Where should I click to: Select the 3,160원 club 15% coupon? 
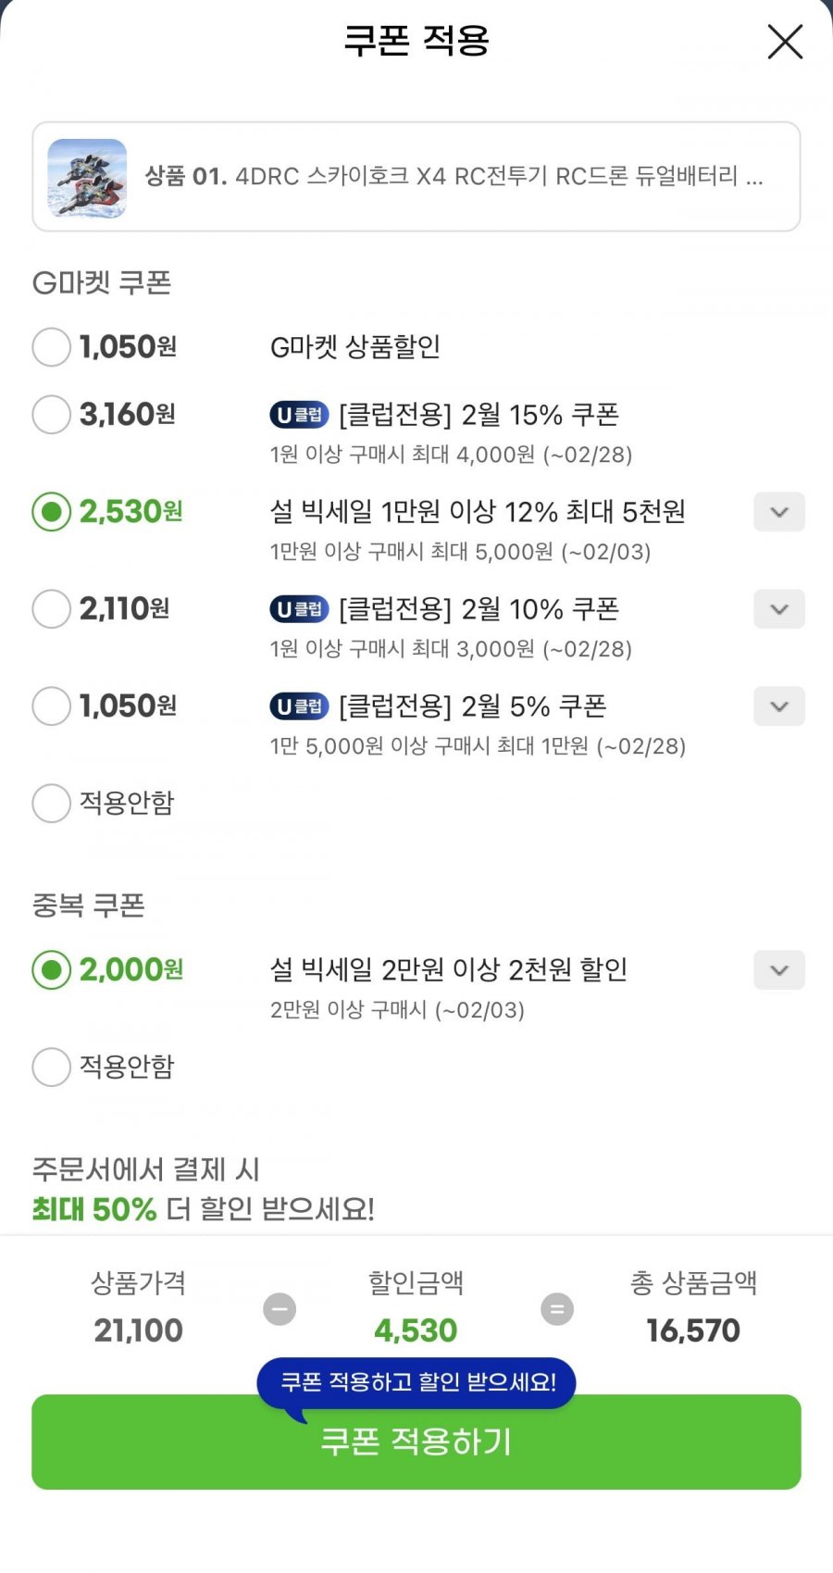click(52, 415)
